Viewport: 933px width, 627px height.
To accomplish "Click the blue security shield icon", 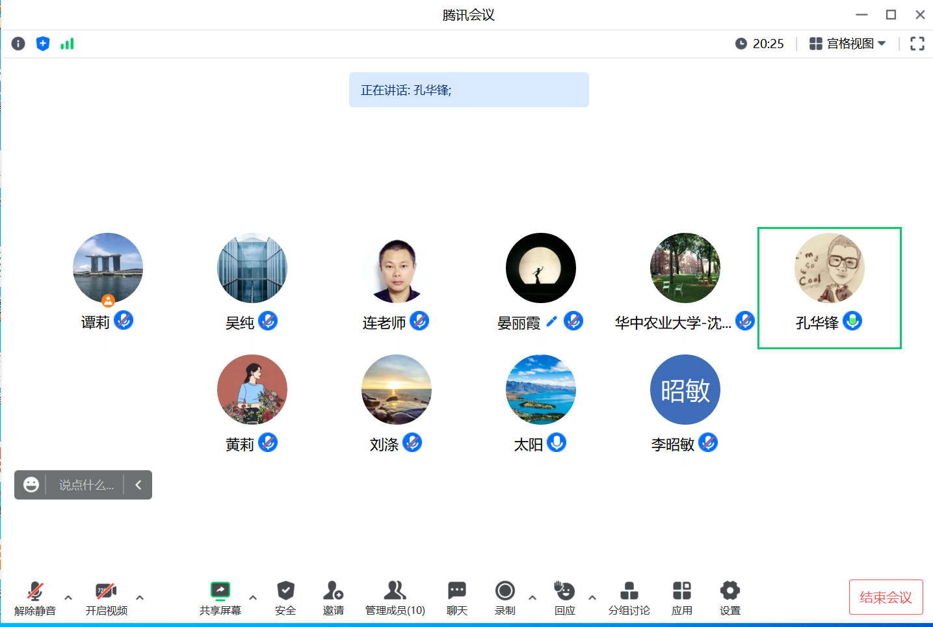I will (43, 44).
